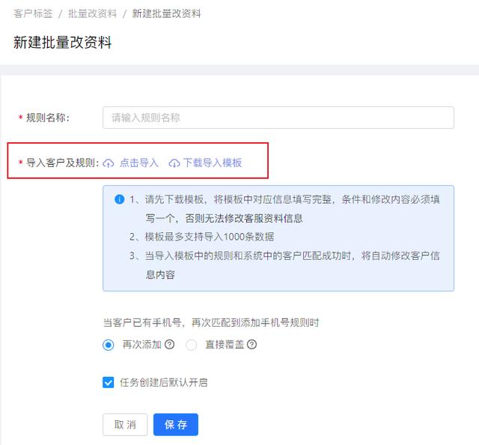
Task: Click the 点击导入 link
Action: (x=139, y=163)
